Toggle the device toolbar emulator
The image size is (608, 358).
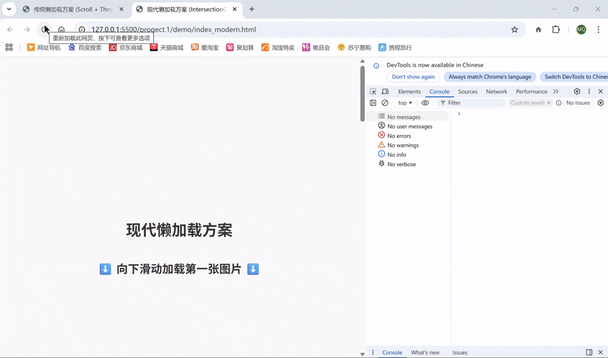click(384, 91)
